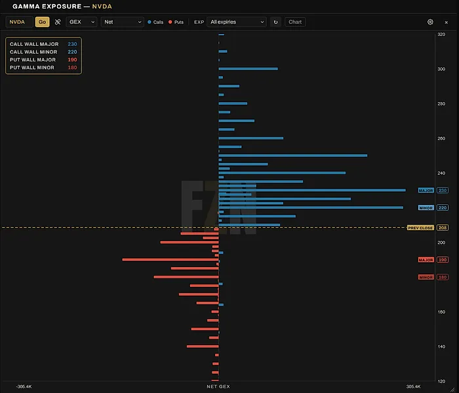459x393 pixels.
Task: Click the 208 prev close price tag
Action: click(x=443, y=228)
